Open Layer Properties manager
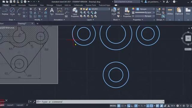Image resolution: width=192 pixels, height=108 pixels. [x=75, y=12]
